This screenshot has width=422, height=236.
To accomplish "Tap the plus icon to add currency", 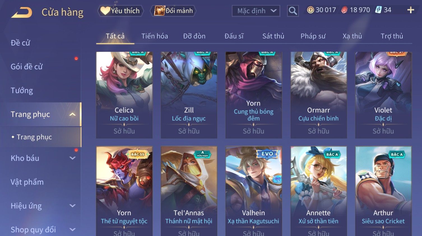I will coord(411,10).
